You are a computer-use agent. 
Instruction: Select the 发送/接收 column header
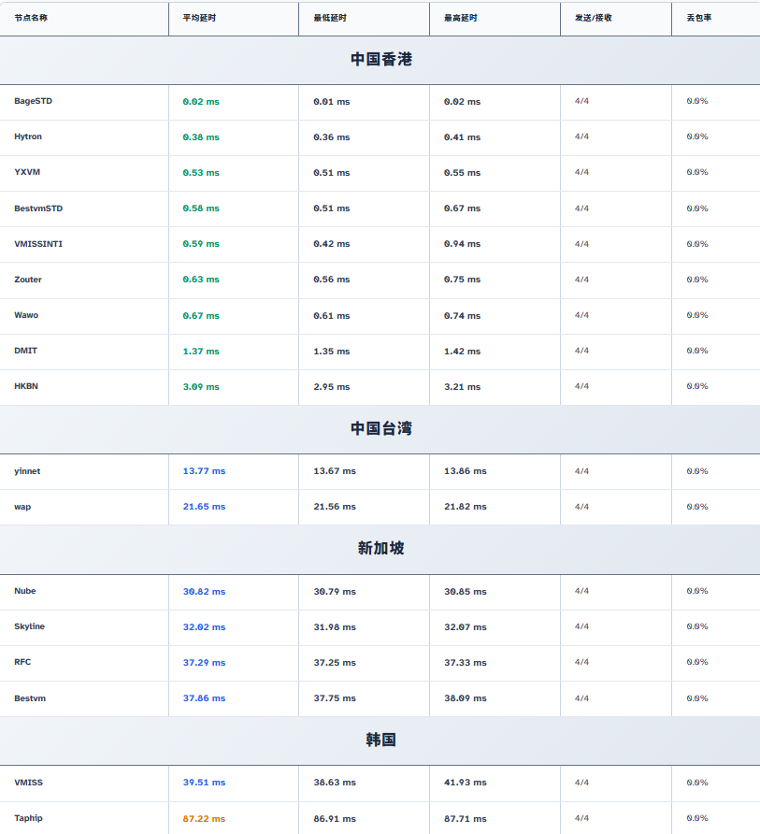click(x=594, y=18)
